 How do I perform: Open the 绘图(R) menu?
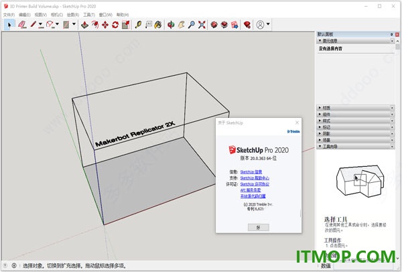[x=73, y=15]
